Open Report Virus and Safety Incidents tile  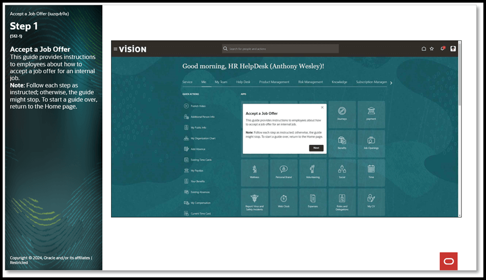point(254,202)
